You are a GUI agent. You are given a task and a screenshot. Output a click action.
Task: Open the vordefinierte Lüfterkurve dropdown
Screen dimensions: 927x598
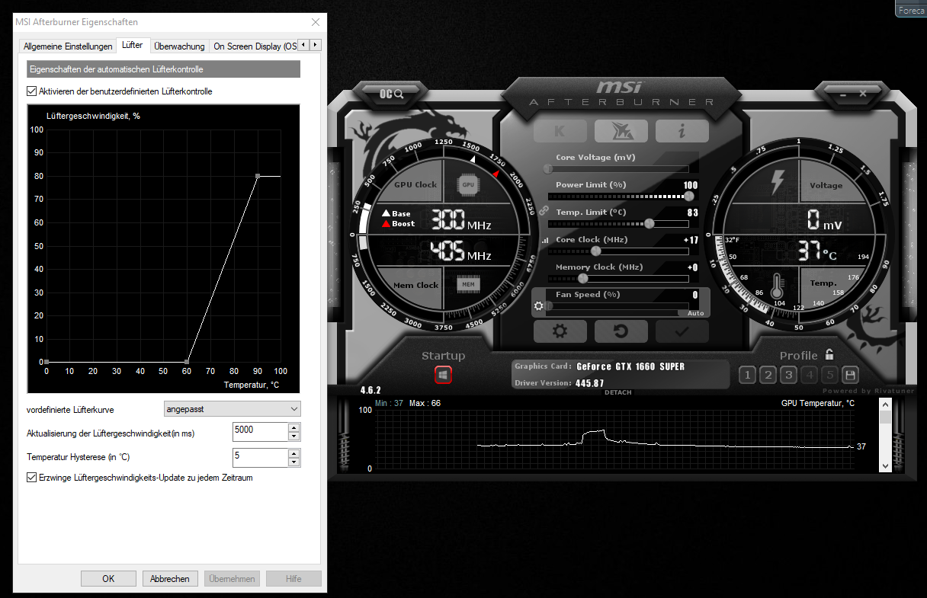click(x=233, y=409)
